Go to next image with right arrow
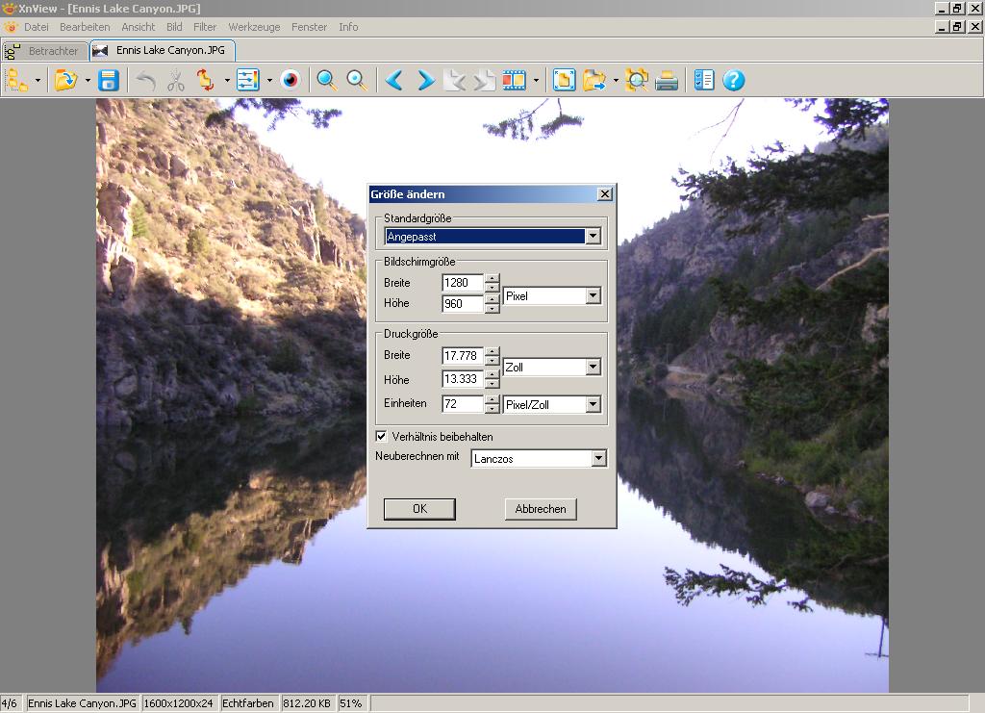Screen dimensions: 985x713 tap(425, 80)
